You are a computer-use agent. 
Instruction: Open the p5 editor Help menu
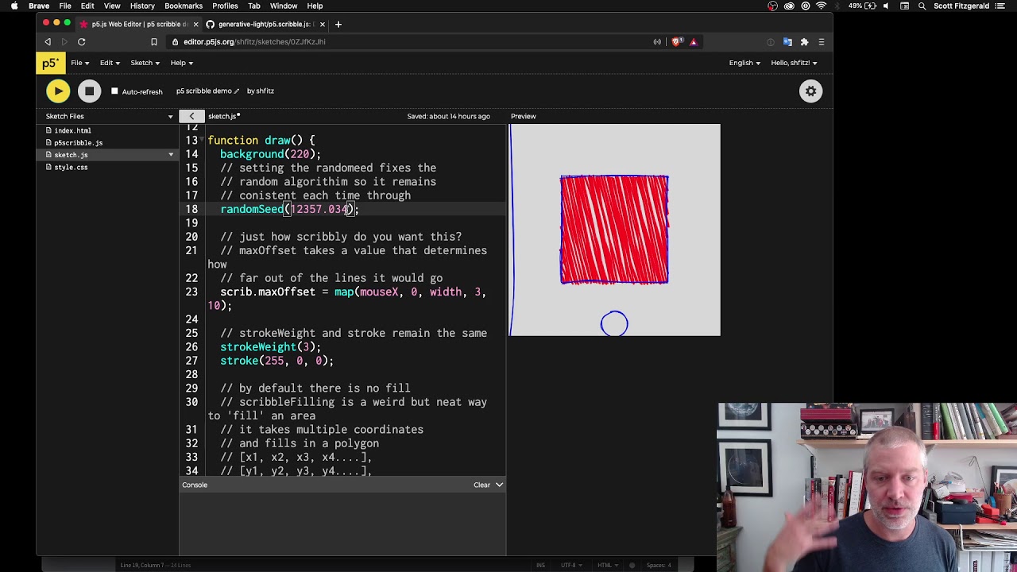point(181,63)
